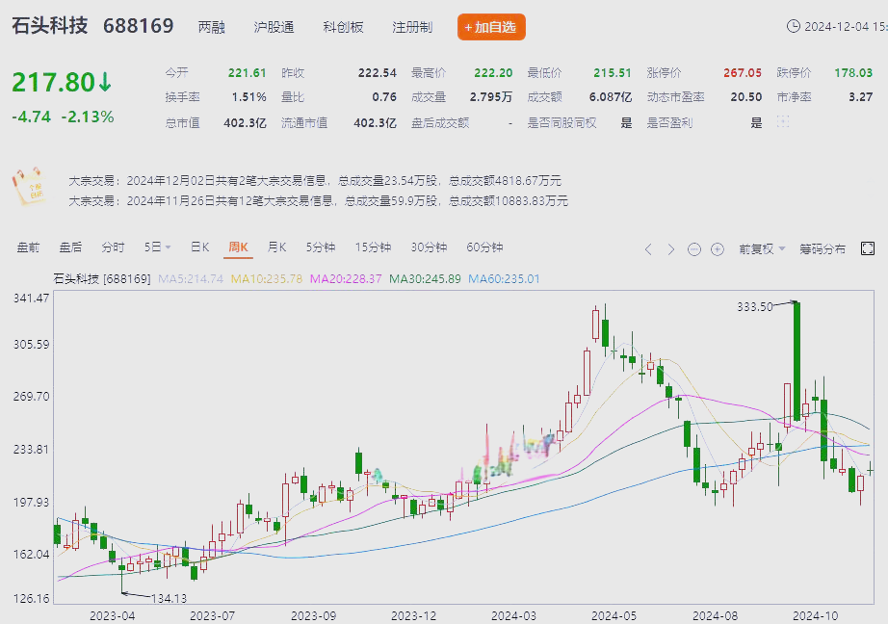
Task: Open the 分时 intraday view
Action: click(115, 247)
